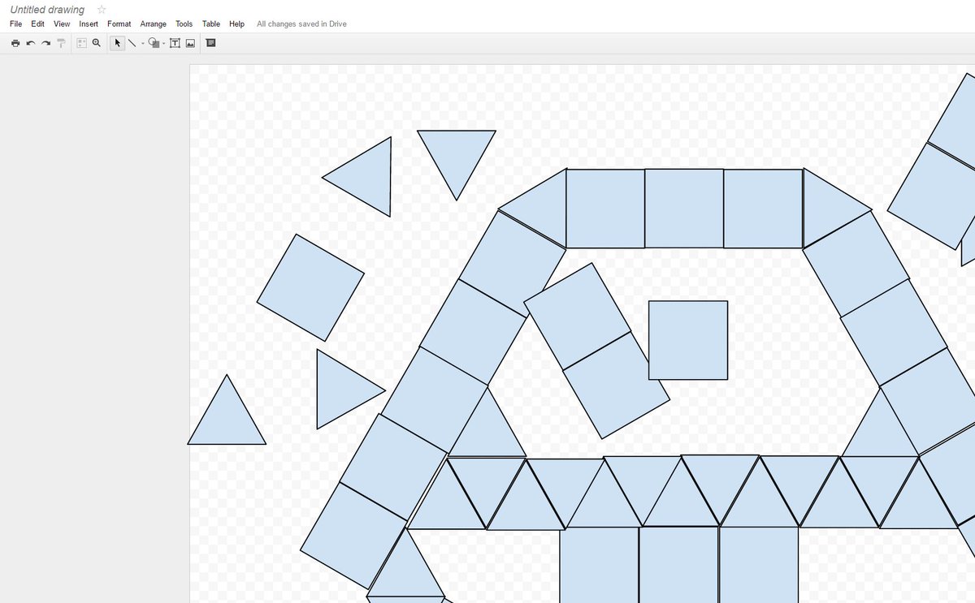The width and height of the screenshot is (975, 603).
Task: Insert a Text box
Action: 175,43
